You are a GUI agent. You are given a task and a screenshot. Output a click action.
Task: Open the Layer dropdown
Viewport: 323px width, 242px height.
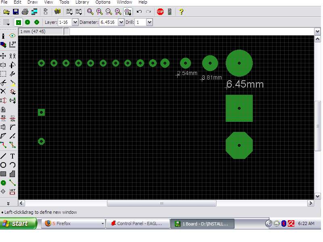(75, 22)
